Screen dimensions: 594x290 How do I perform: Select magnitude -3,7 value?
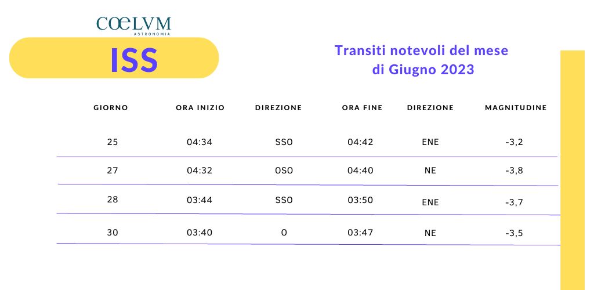point(514,202)
